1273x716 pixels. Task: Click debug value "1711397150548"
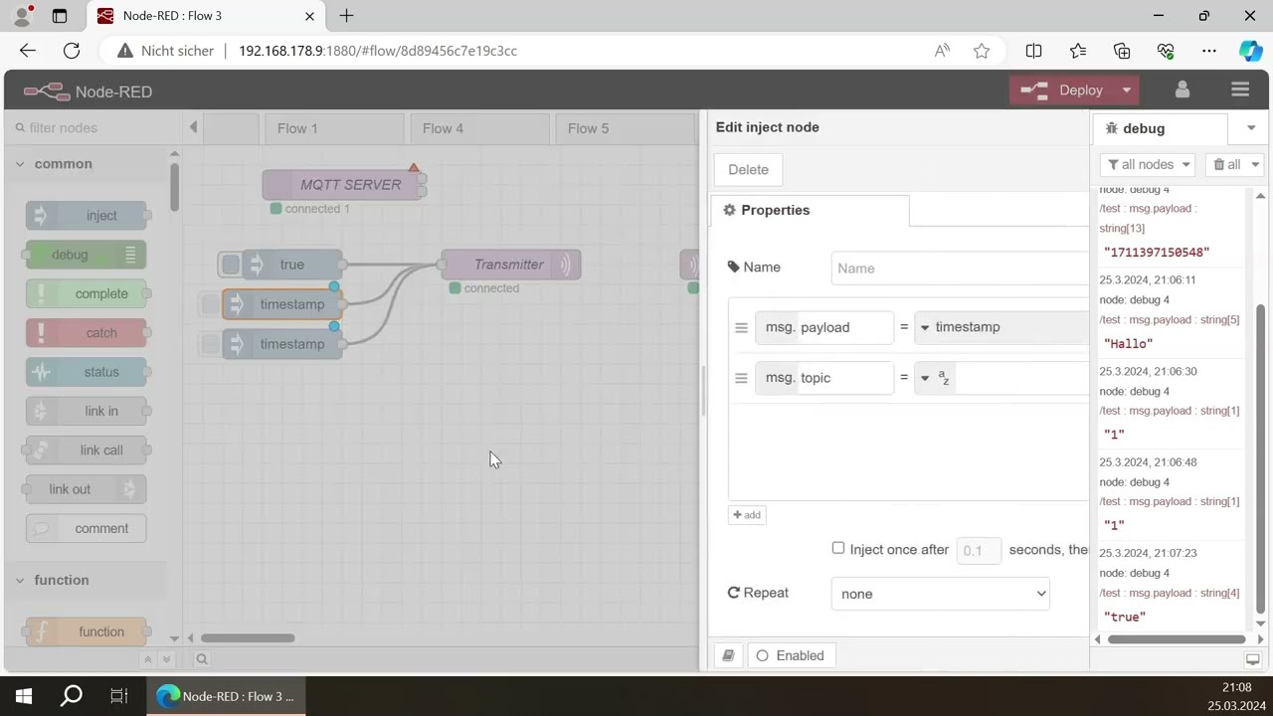1157,253
